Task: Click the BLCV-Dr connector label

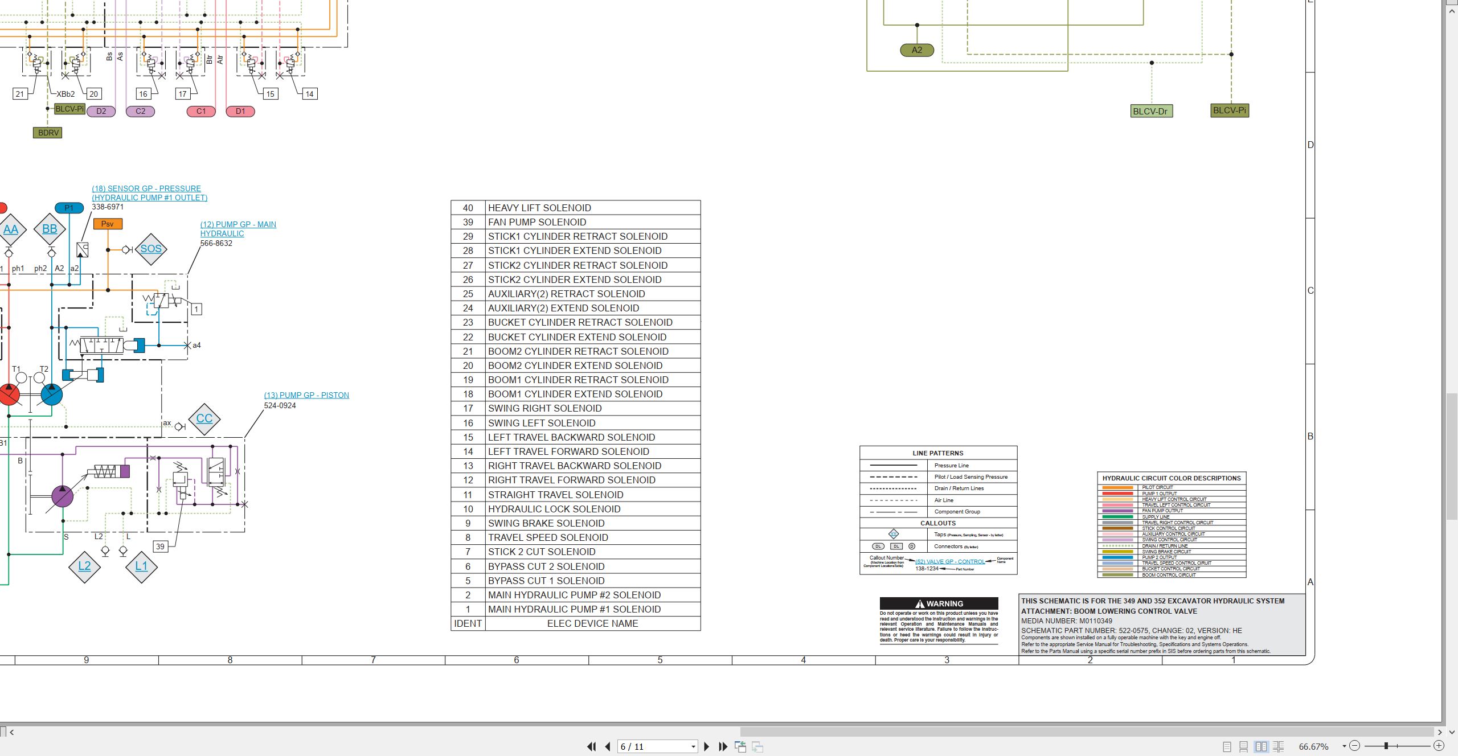Action: point(1150,112)
